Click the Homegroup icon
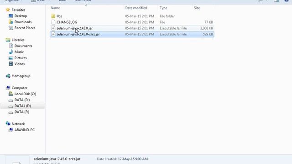The height and width of the screenshot is (164, 292). [x=8, y=76]
